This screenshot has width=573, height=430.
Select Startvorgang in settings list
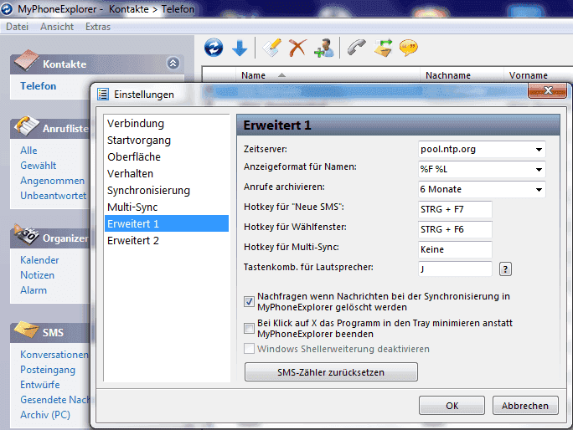[167, 141]
